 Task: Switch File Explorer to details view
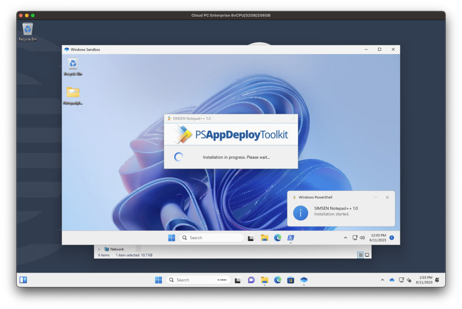click(x=360, y=255)
